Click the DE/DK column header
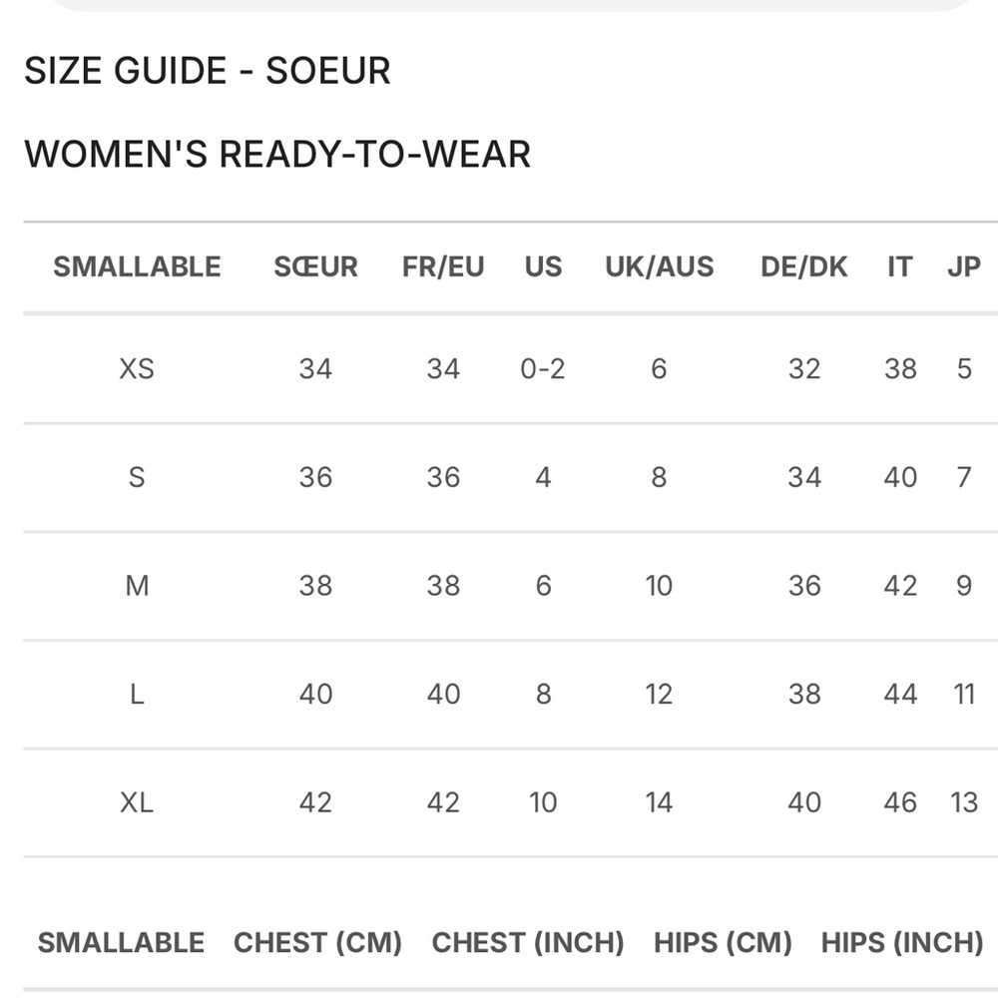This screenshot has height=998, width=998. coord(803,266)
